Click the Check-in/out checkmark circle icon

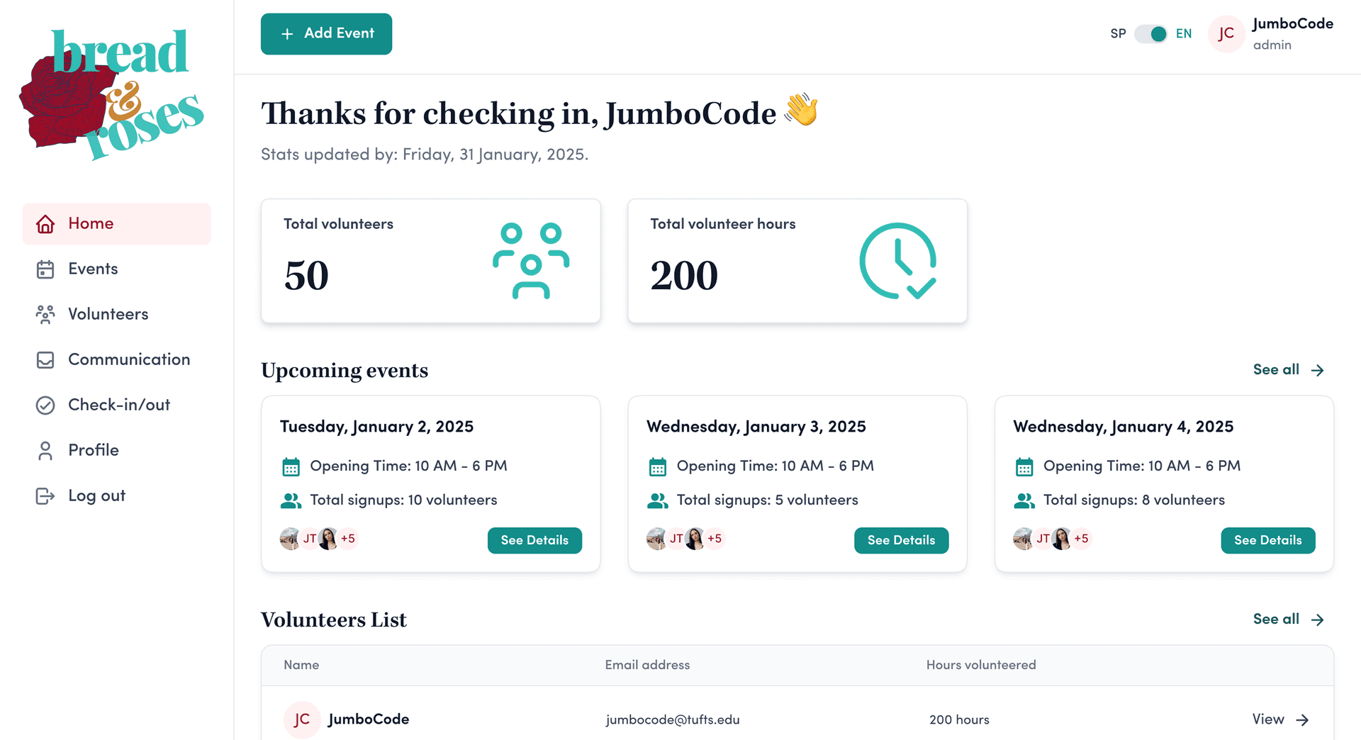[45, 405]
